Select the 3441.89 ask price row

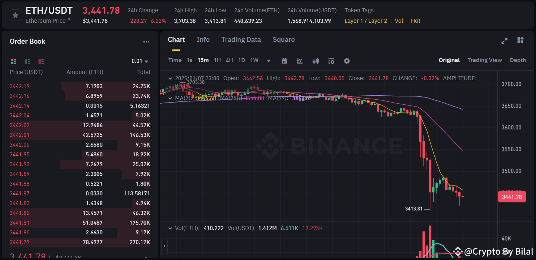80,174
